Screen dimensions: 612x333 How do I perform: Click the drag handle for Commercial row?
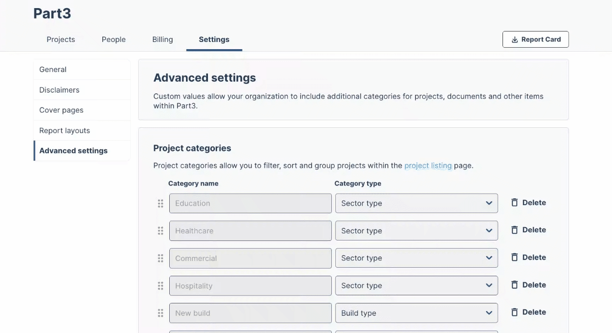pos(161,258)
